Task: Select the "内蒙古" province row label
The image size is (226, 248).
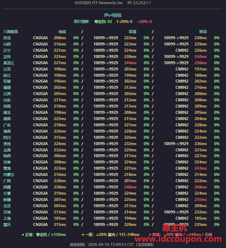Action: tap(9, 175)
